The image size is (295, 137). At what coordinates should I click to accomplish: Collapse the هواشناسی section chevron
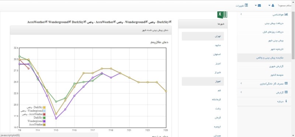point(241,14)
